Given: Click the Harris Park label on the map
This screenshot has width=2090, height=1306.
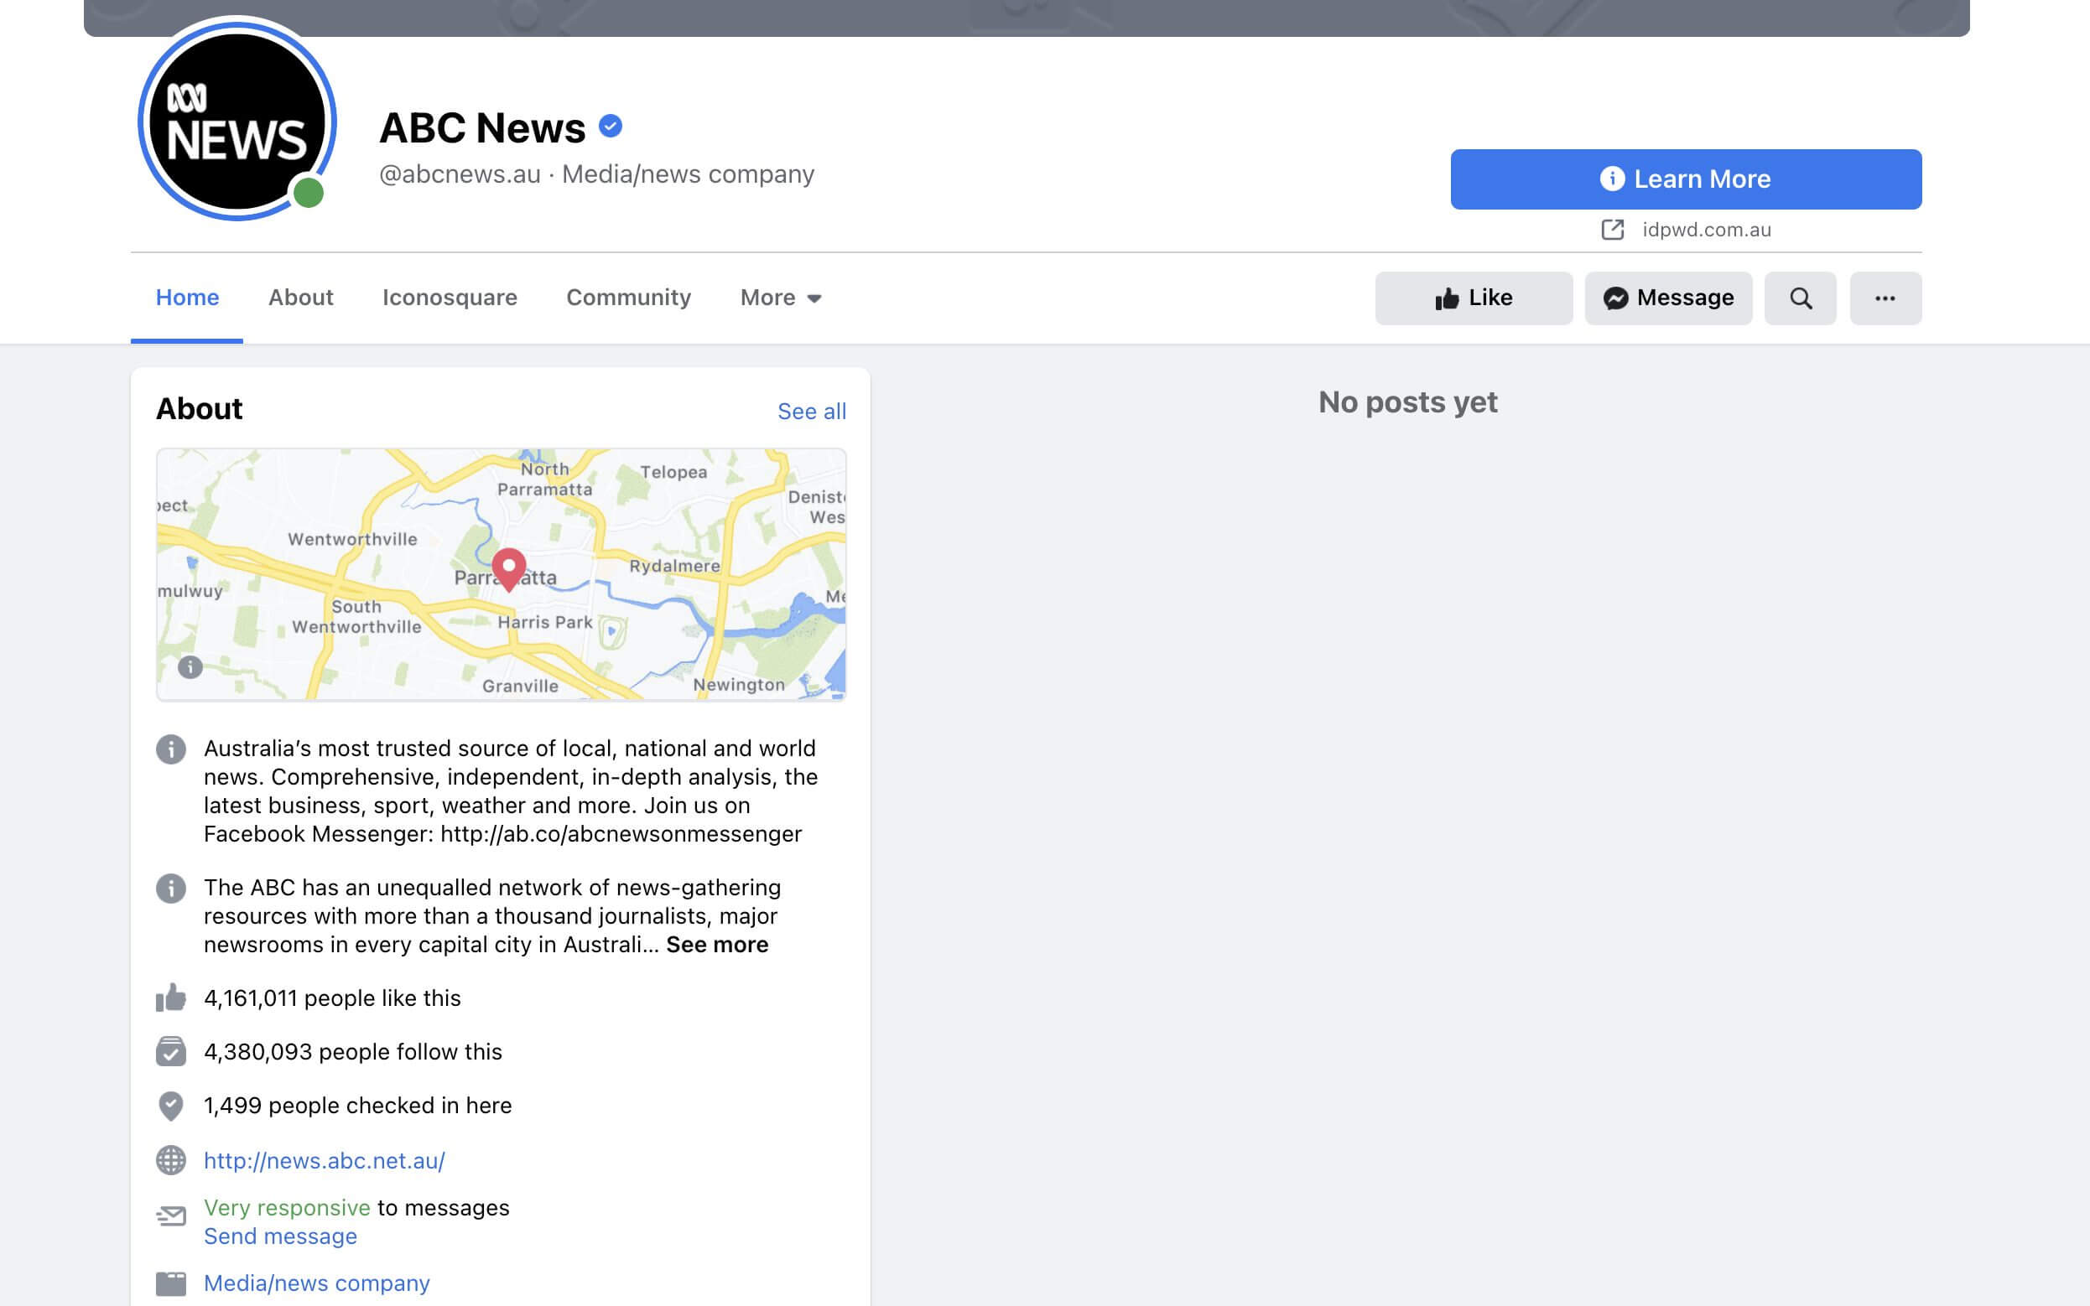Looking at the screenshot, I should 545,622.
